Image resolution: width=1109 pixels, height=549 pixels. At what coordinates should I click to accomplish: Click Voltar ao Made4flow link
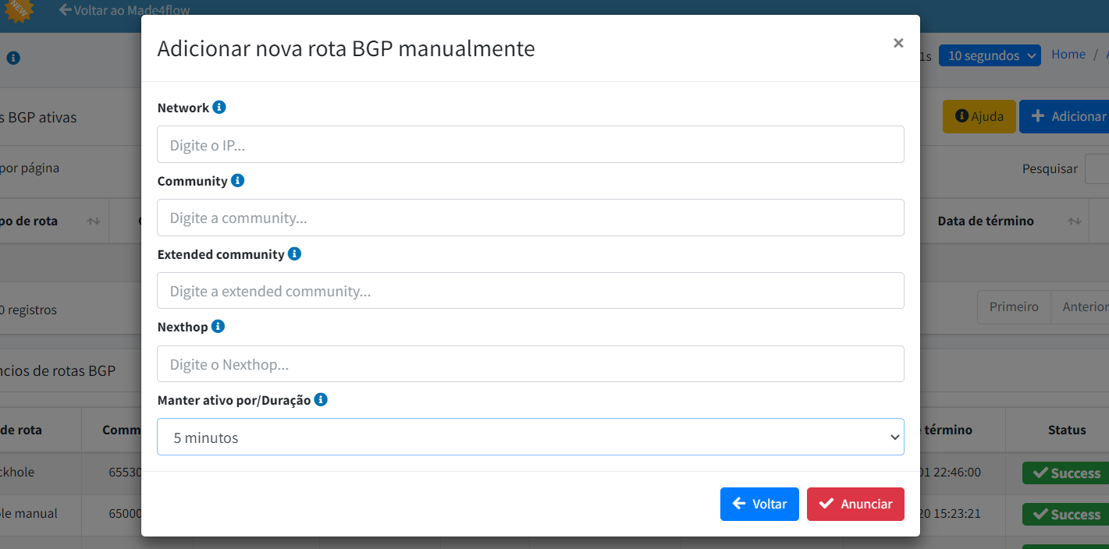tap(125, 10)
